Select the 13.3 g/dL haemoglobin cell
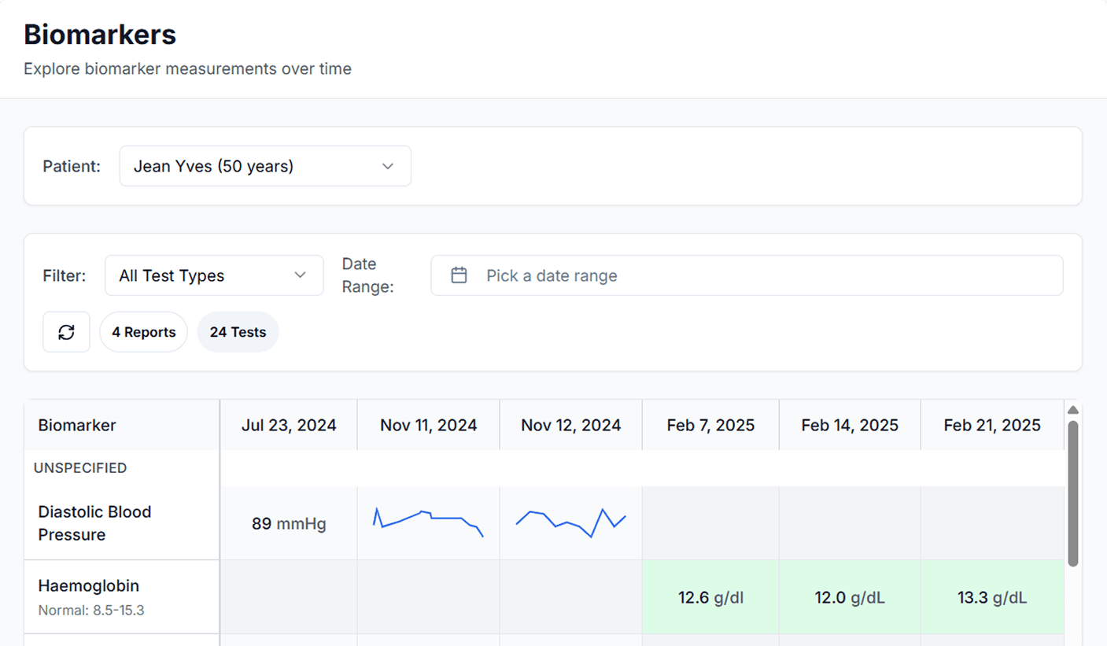 [991, 597]
